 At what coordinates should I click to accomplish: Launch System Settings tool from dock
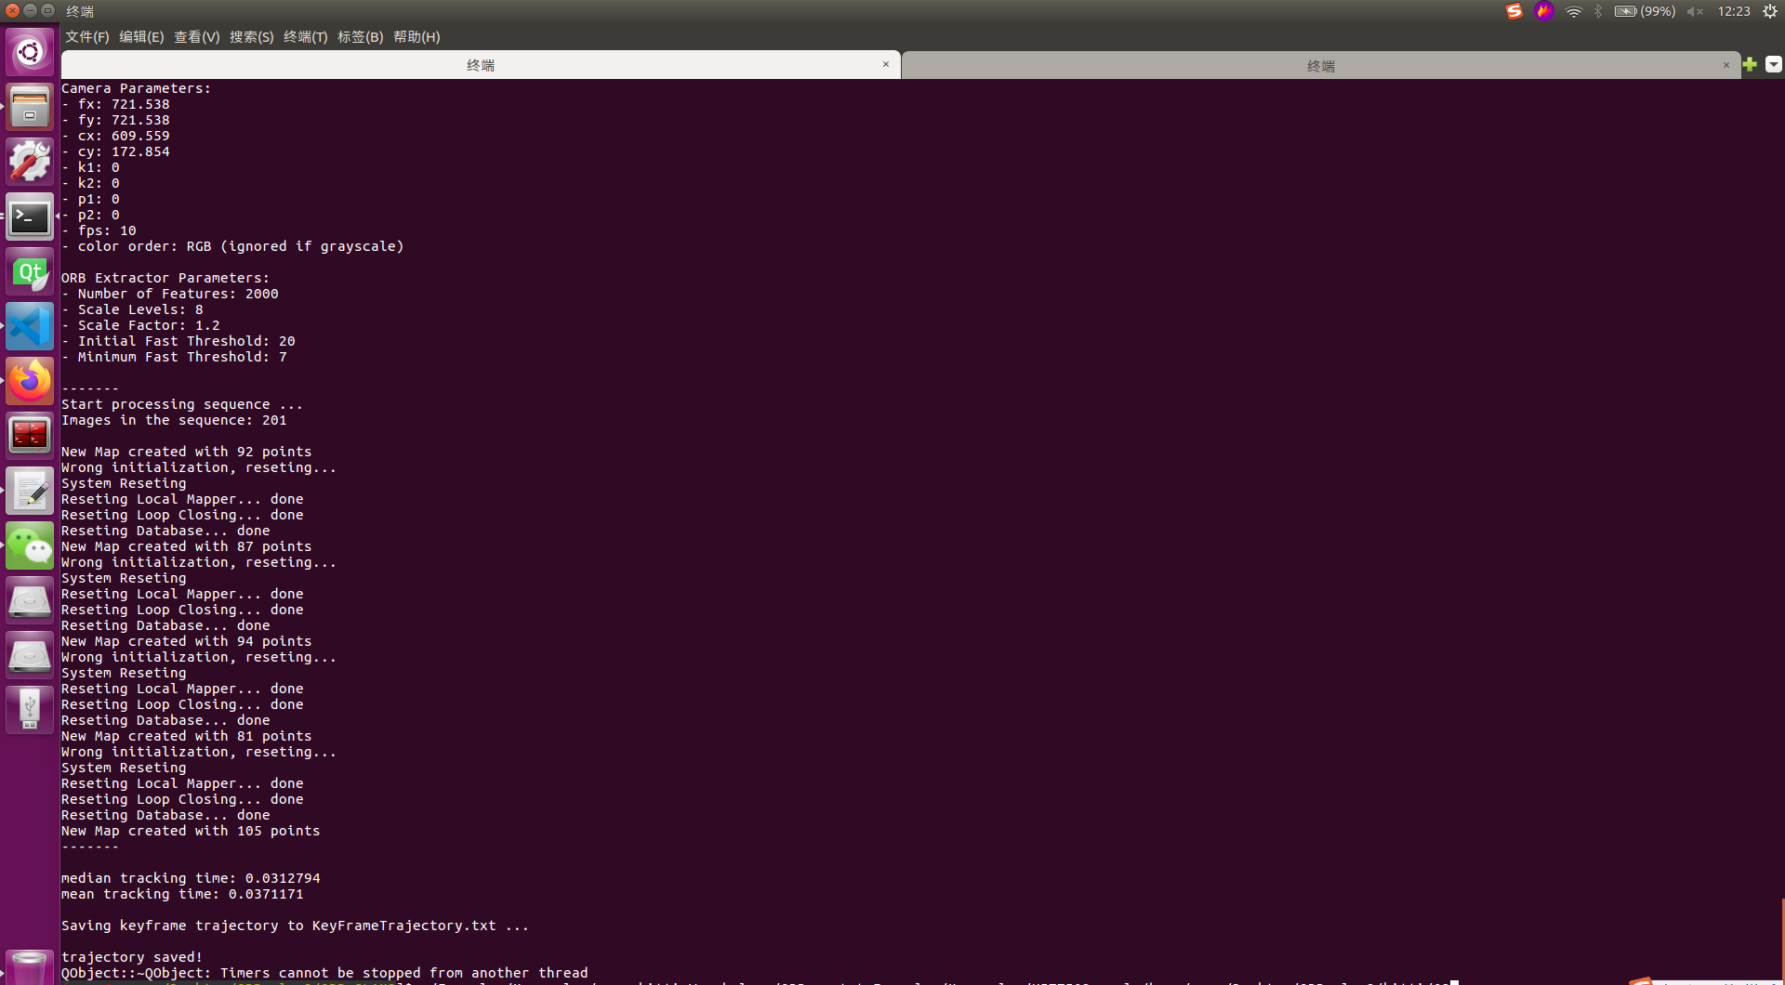[x=30, y=162]
